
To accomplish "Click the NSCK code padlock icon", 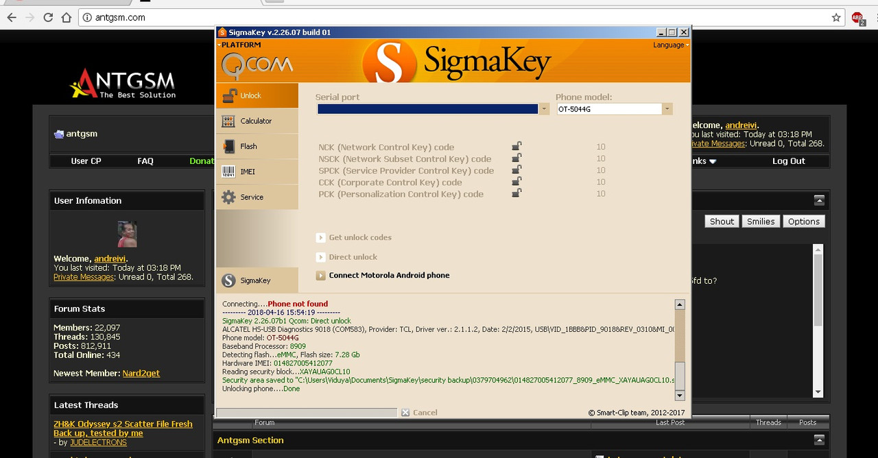I will coord(517,158).
